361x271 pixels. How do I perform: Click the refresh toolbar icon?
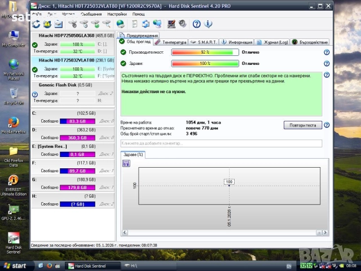[x=37, y=24]
